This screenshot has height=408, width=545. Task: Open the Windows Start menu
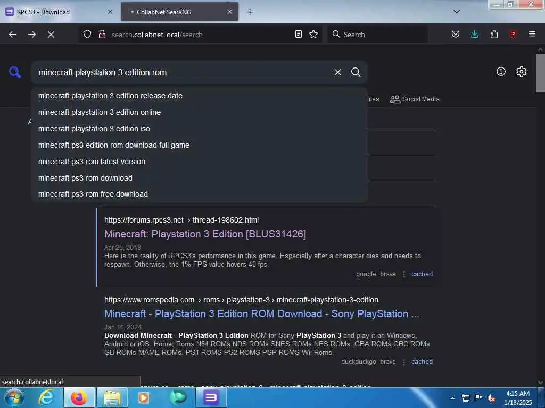pos(14,397)
